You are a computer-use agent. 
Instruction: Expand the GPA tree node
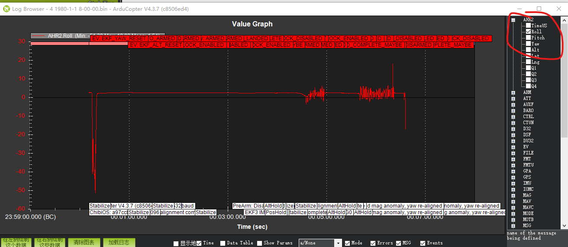[513, 171]
